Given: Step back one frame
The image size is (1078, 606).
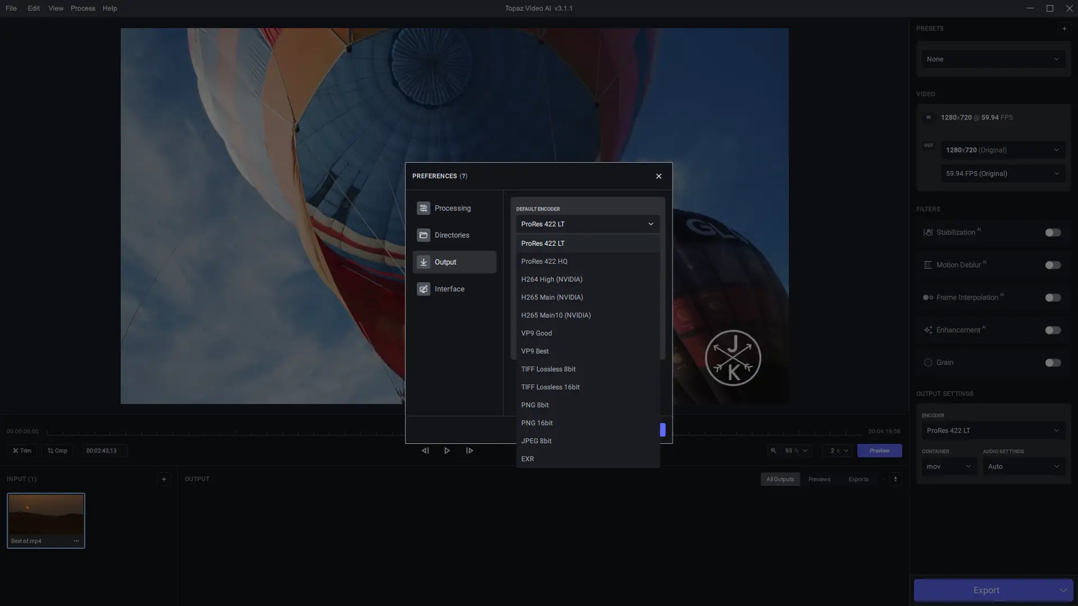Looking at the screenshot, I should (425, 451).
